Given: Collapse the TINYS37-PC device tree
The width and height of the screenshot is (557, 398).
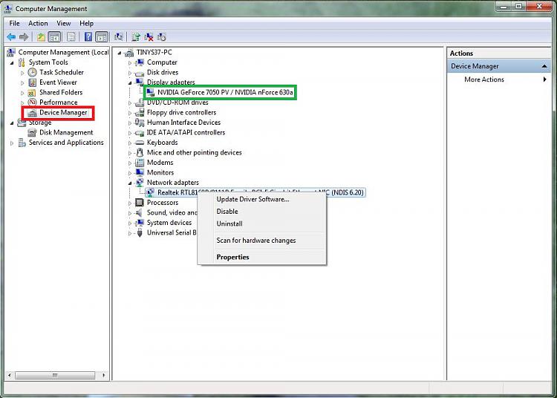Looking at the screenshot, I should [x=120, y=53].
